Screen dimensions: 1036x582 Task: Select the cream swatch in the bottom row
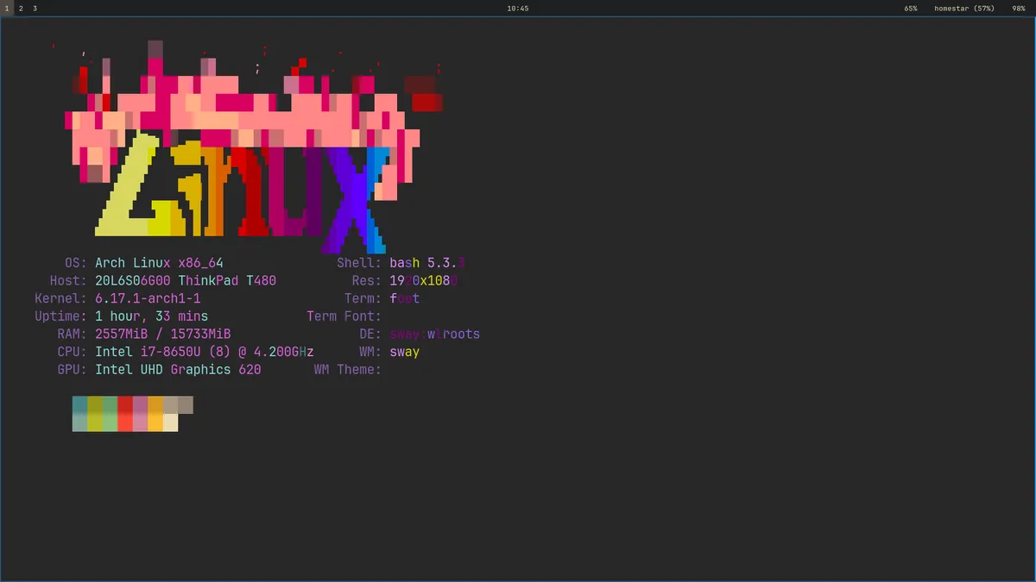point(170,422)
